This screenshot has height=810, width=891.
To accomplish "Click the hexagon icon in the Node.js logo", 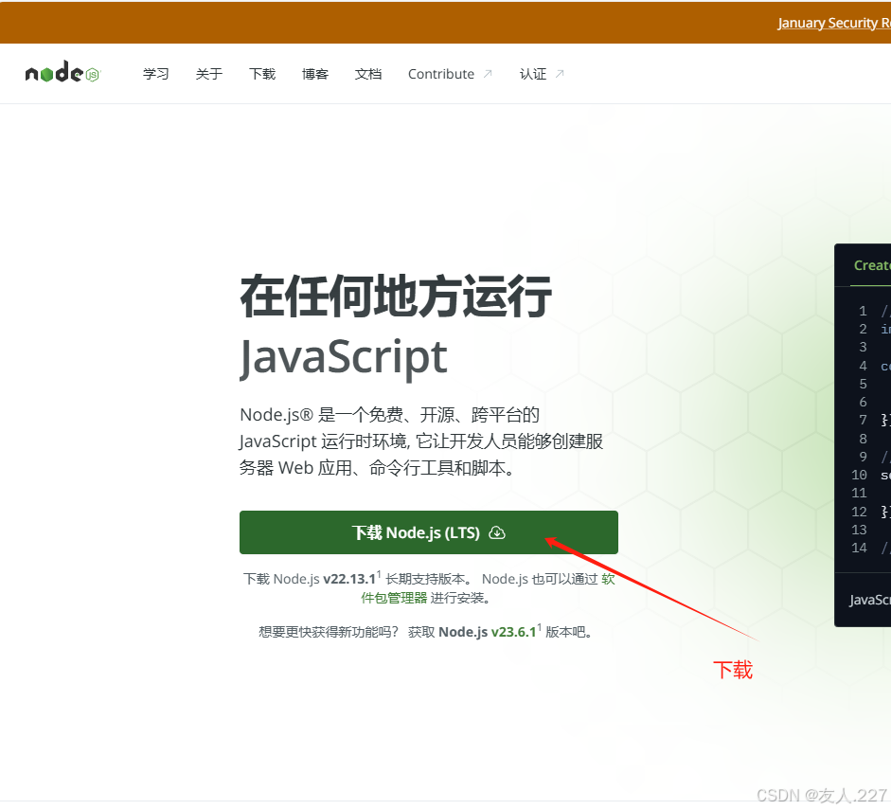I will pos(91,74).
